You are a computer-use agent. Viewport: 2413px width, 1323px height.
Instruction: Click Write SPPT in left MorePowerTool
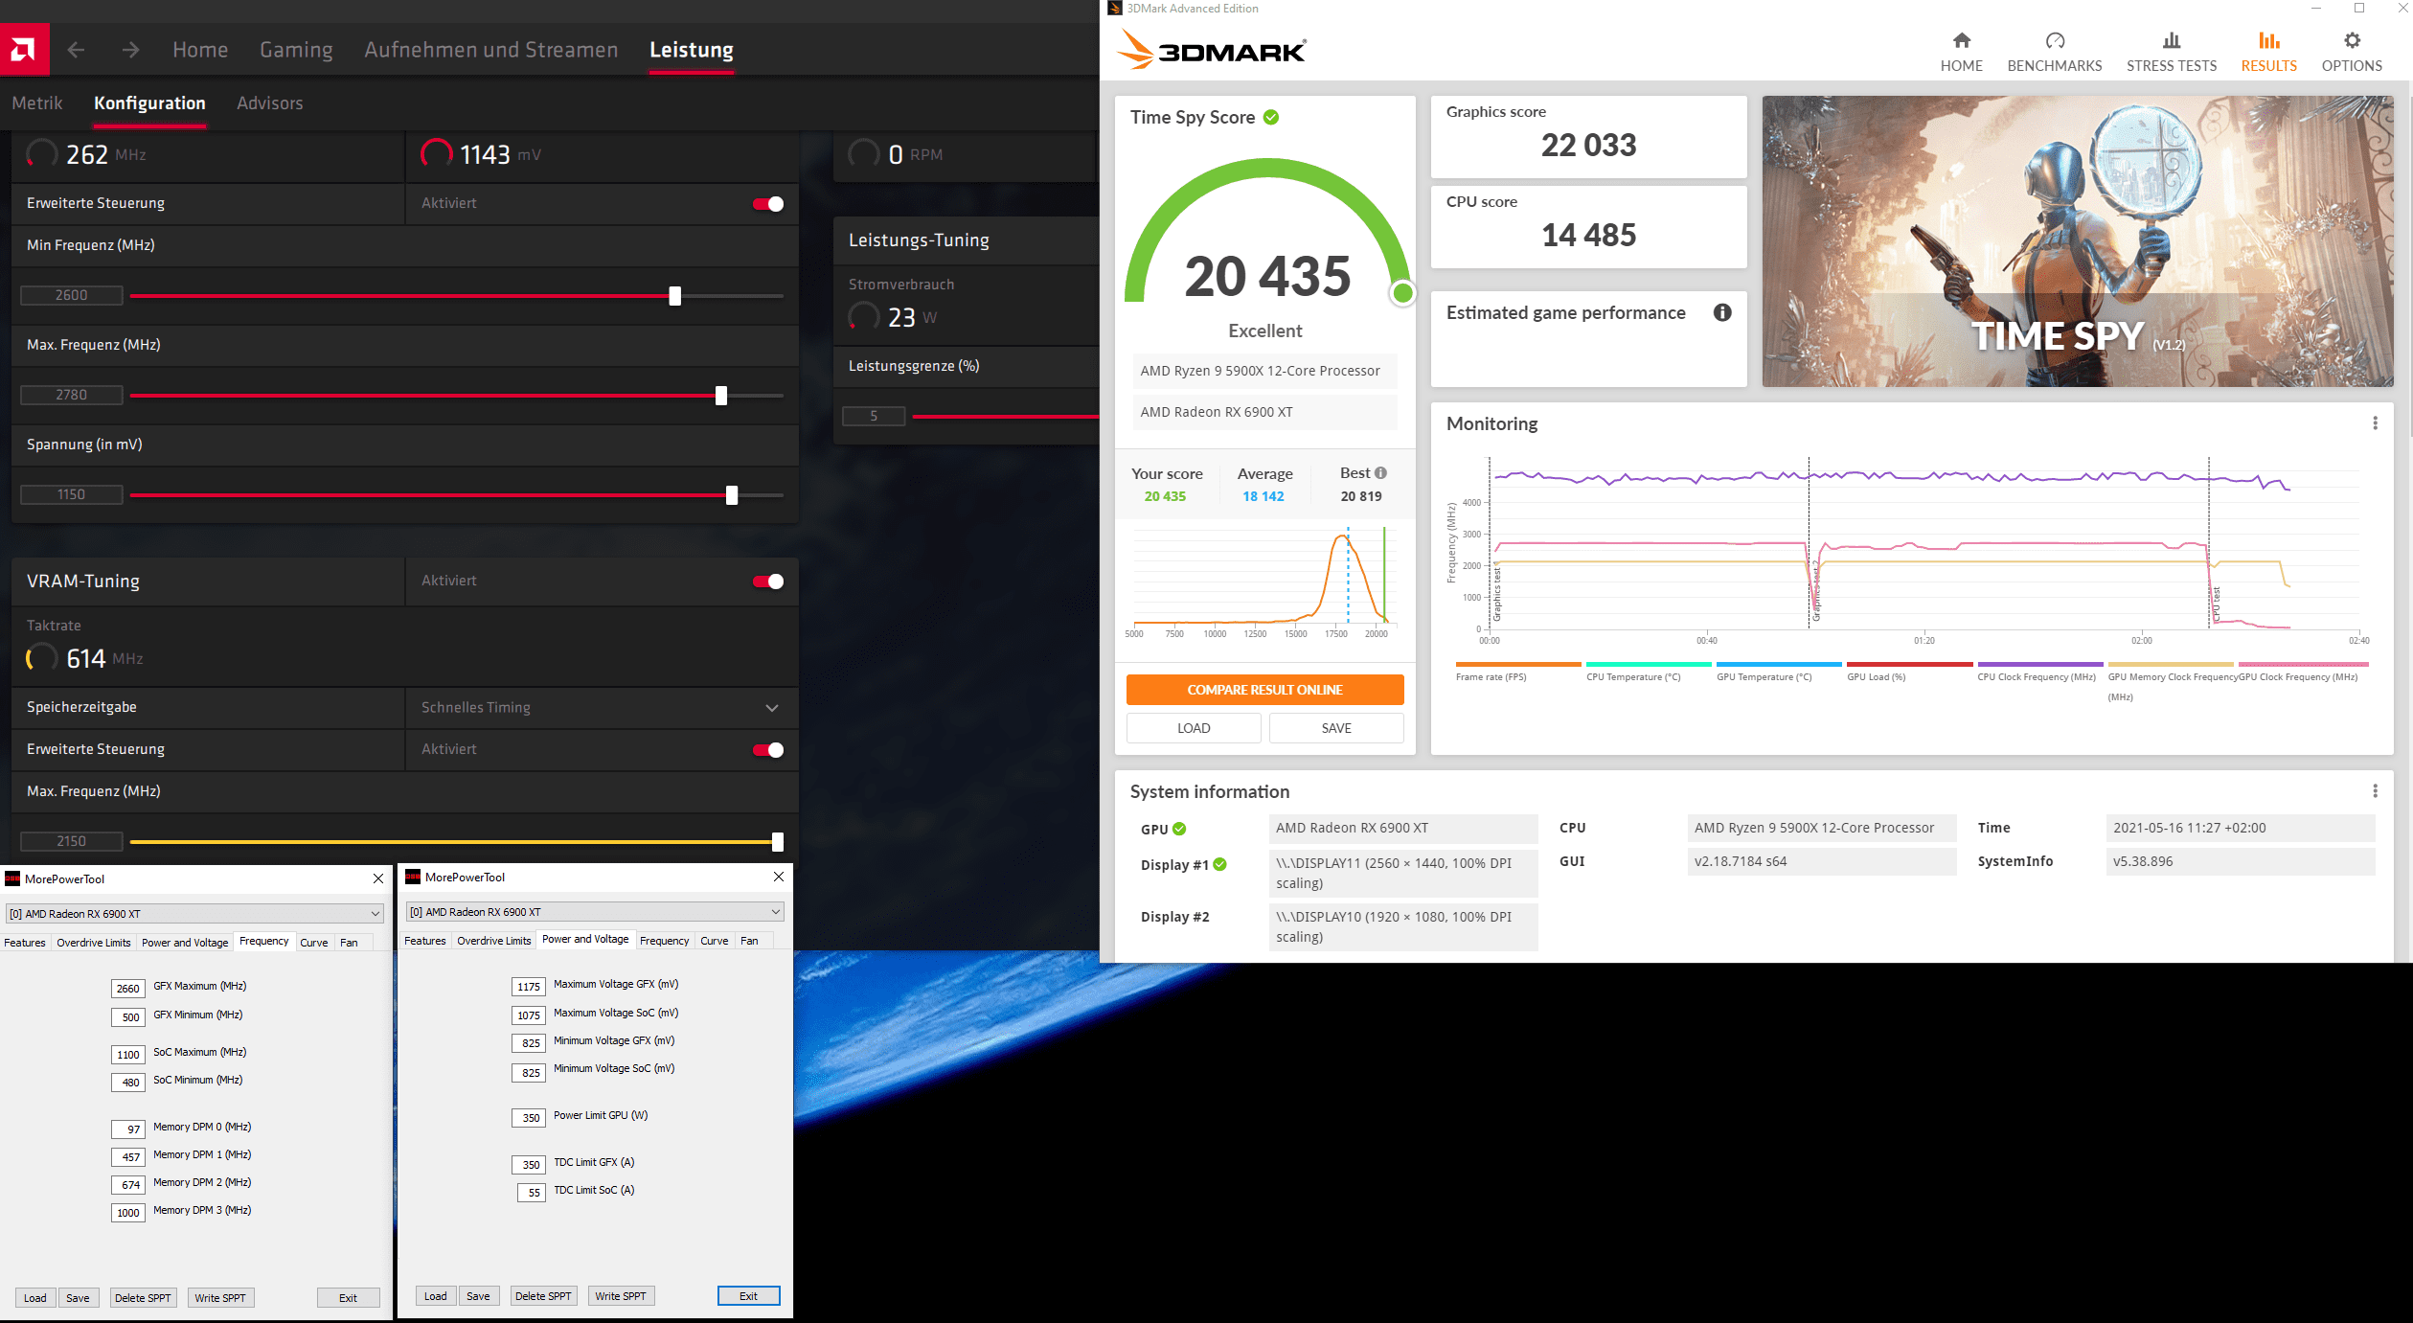220,1298
